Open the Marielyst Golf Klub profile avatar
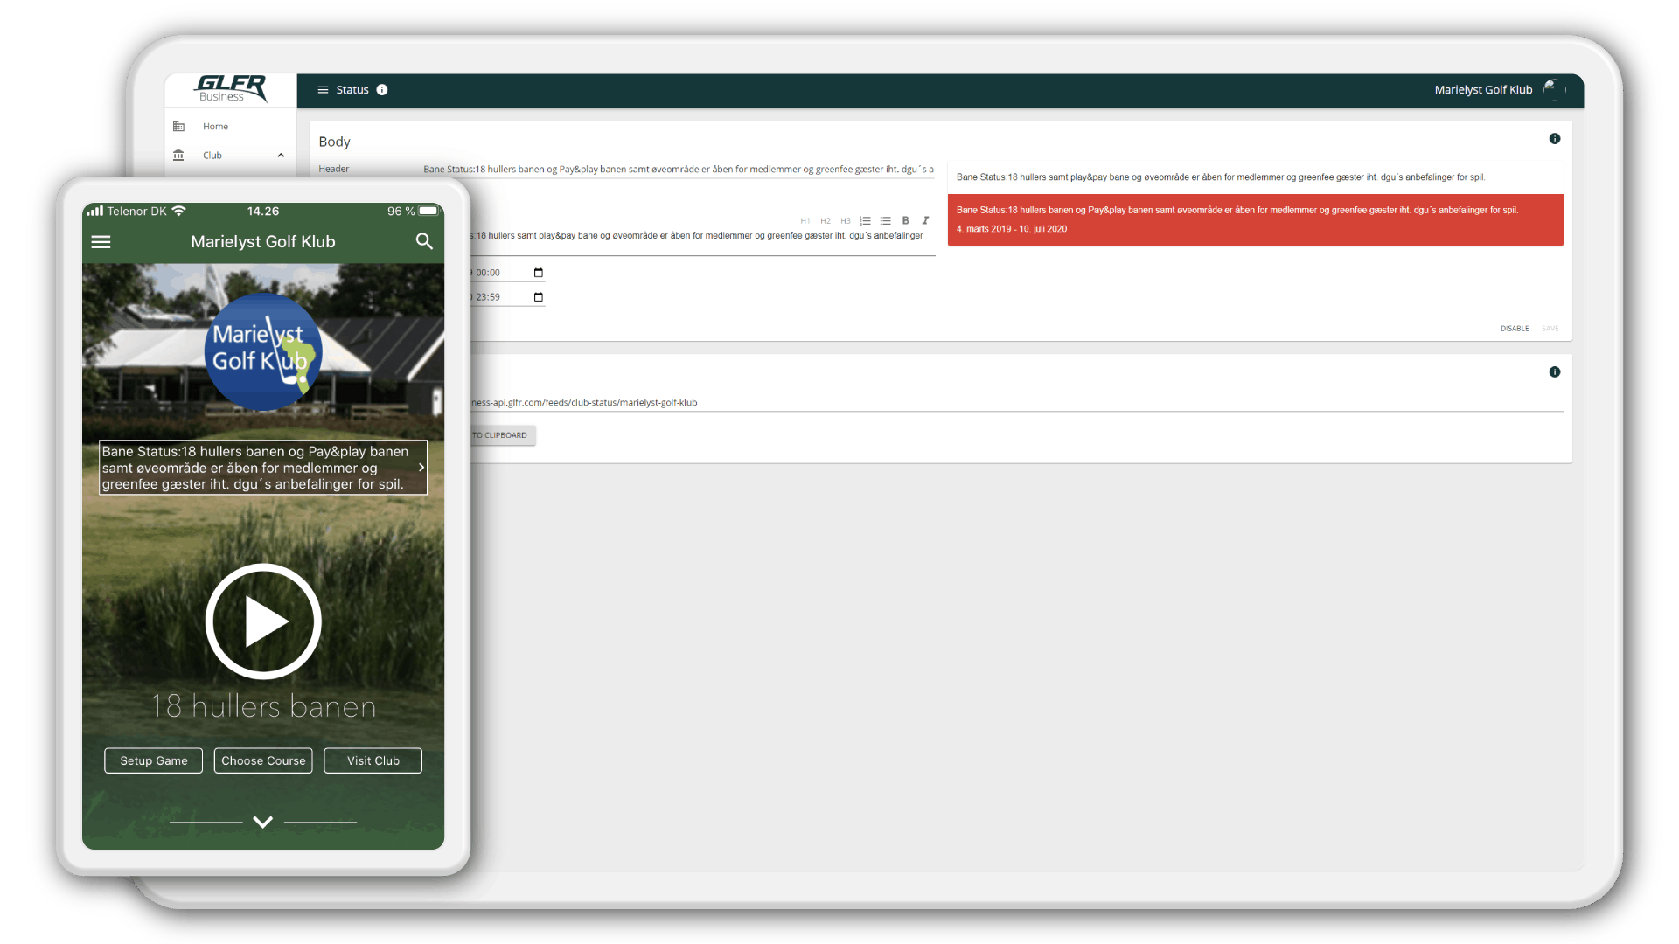1679x944 pixels. 1553,89
